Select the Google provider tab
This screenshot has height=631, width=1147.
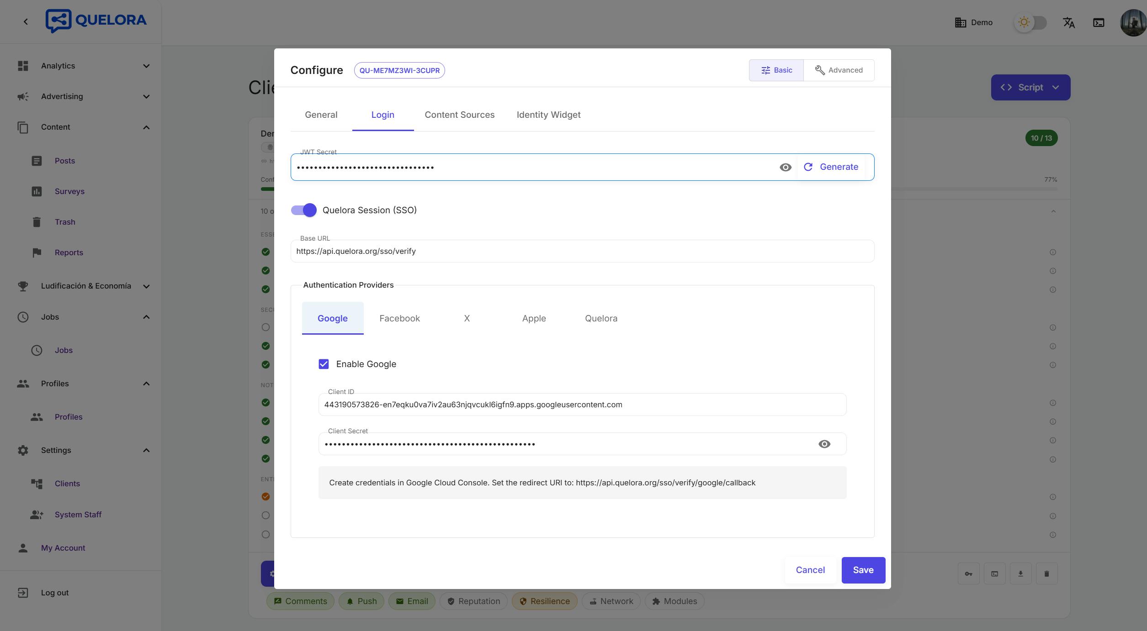333,318
